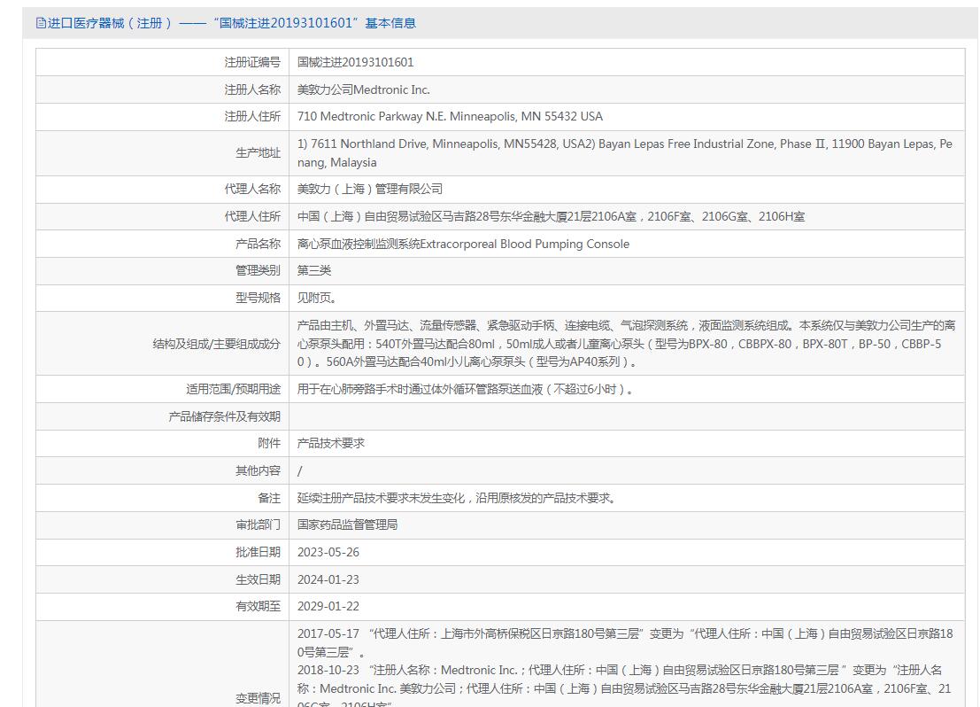Open the 产品技术要求 attachment entry
The image size is (980, 707).
[331, 443]
